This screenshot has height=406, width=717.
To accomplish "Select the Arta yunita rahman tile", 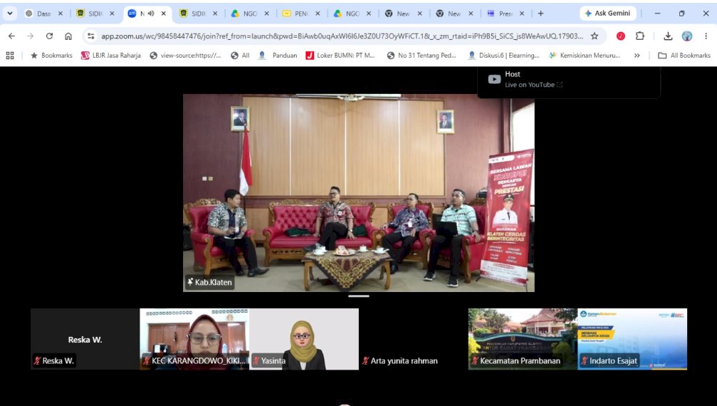I will [x=414, y=339].
